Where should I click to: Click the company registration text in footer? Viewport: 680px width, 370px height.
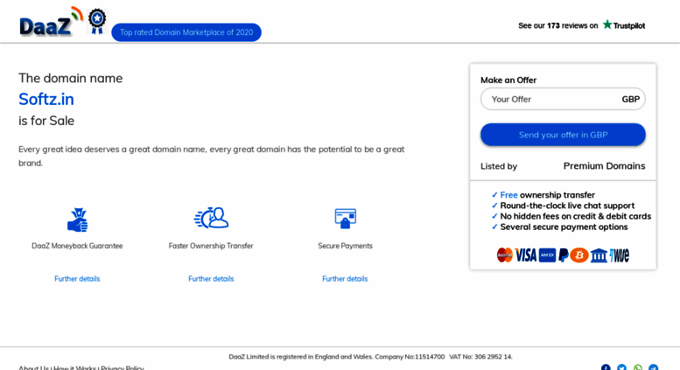tap(370, 357)
